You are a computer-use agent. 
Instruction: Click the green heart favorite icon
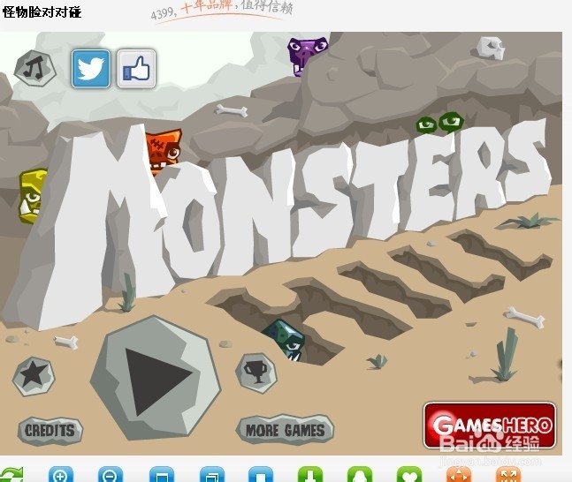click(x=409, y=475)
